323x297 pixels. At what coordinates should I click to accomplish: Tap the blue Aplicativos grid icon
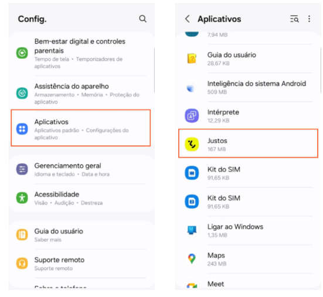click(x=22, y=129)
